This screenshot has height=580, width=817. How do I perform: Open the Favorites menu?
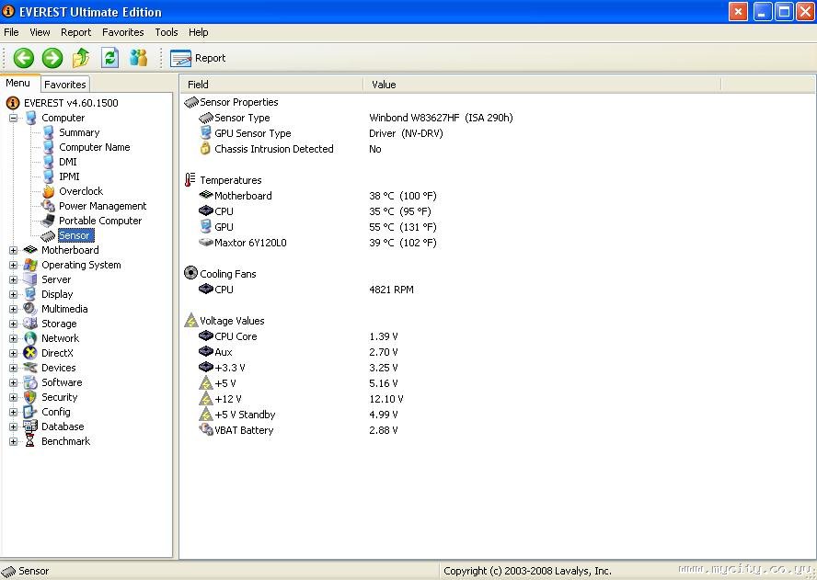pyautogui.click(x=123, y=32)
